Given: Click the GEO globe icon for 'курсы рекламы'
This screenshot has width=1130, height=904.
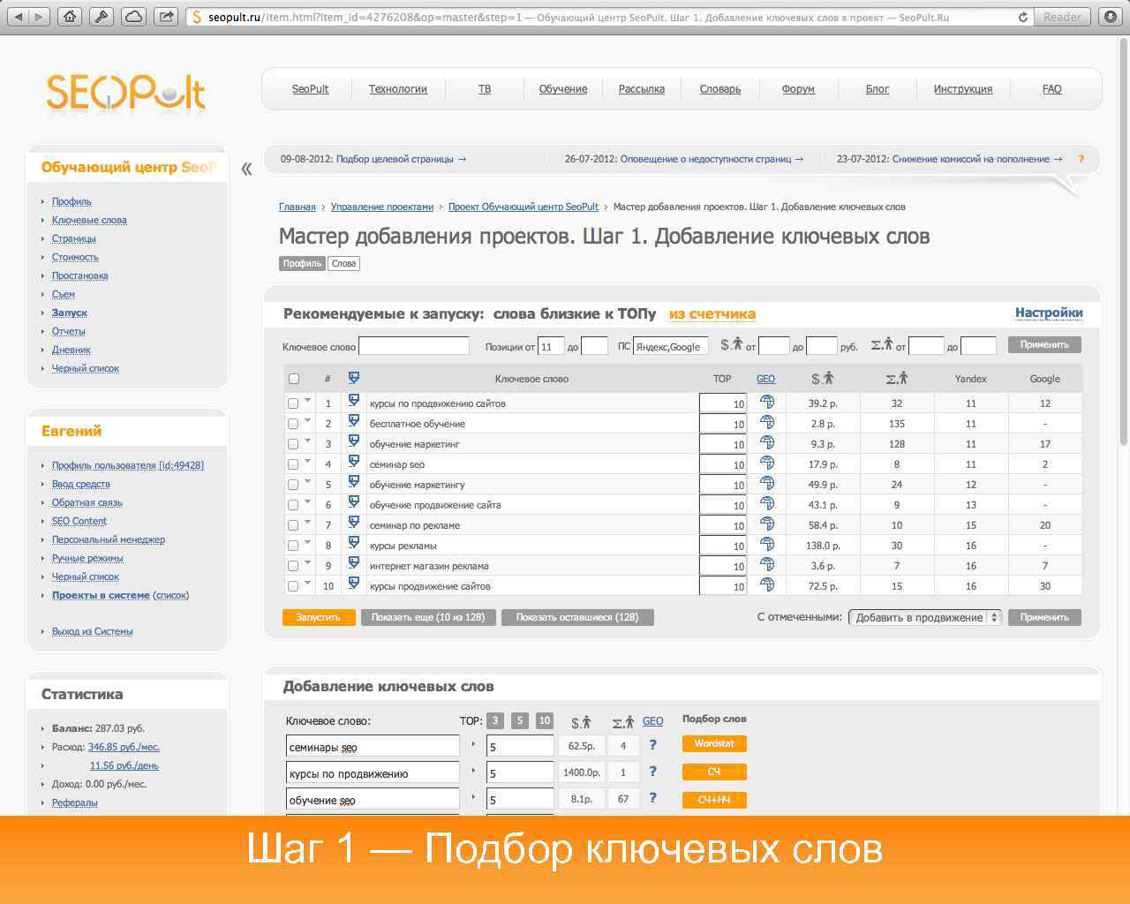Looking at the screenshot, I should [767, 545].
